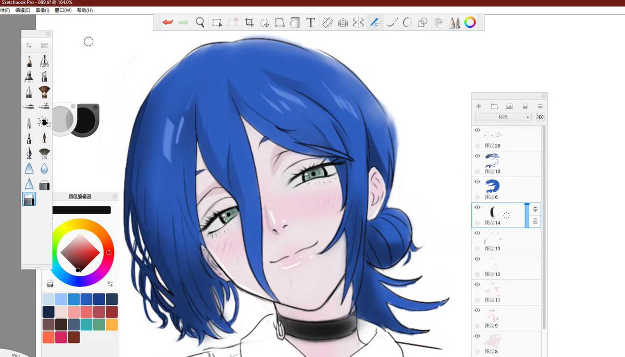Click the layer opacity value 100
This screenshot has height=357, width=625.
[x=540, y=117]
